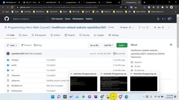This screenshot has width=179, height=100.
Task: Switch to the Projects tab
Action: [70, 35]
